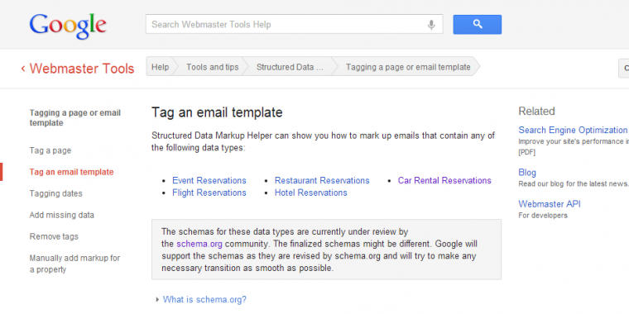Click the For developers text
The height and width of the screenshot is (314, 629).
pyautogui.click(x=543, y=216)
